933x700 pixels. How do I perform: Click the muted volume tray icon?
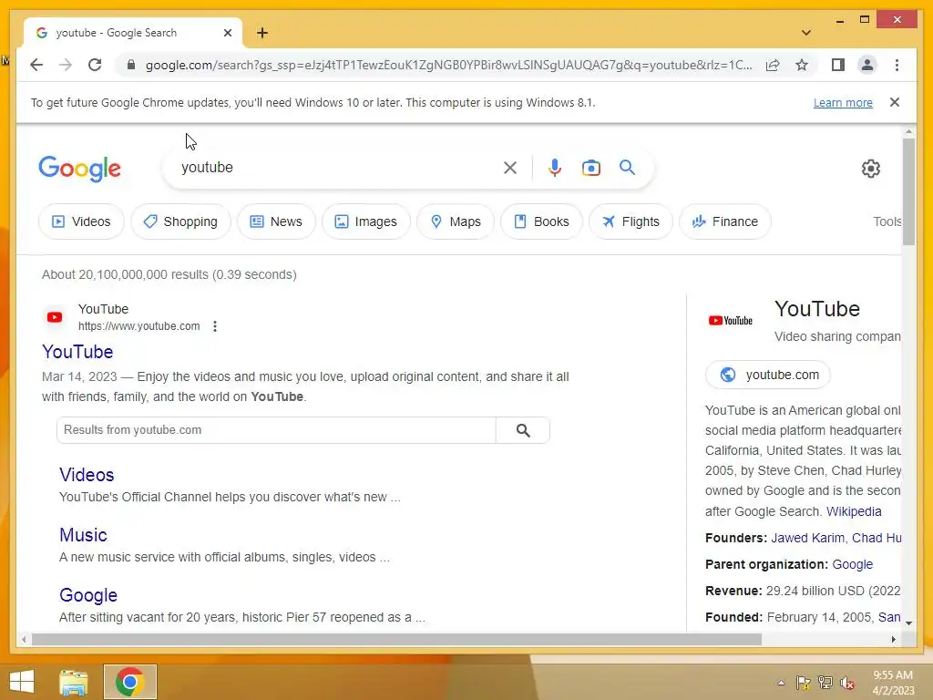click(x=847, y=683)
